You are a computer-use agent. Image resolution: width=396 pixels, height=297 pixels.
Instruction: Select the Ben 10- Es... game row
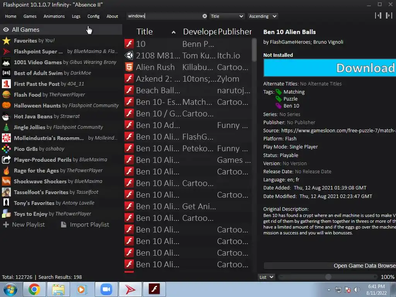point(188,102)
